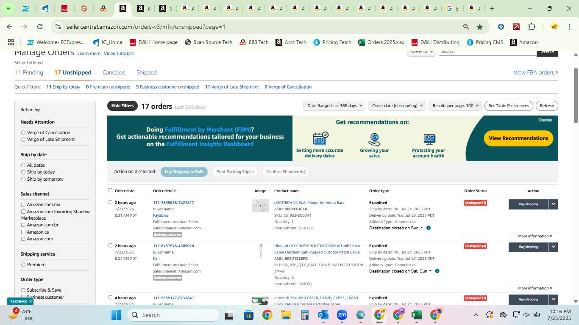Viewport: 579px width, 325px height.
Task: Open the Extensions puzzle icon
Action: [532, 27]
